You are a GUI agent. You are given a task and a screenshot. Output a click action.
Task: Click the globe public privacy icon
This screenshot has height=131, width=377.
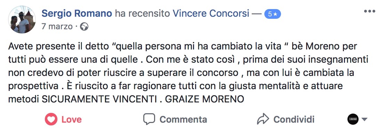coord(84,26)
